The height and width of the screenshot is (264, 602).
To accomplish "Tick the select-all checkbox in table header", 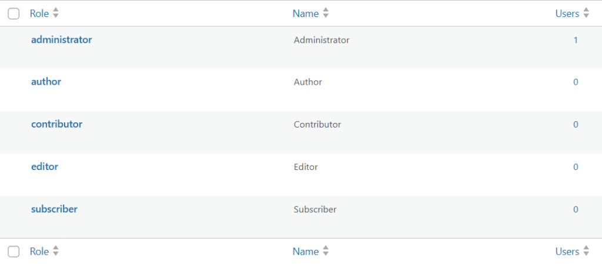I will [14, 14].
